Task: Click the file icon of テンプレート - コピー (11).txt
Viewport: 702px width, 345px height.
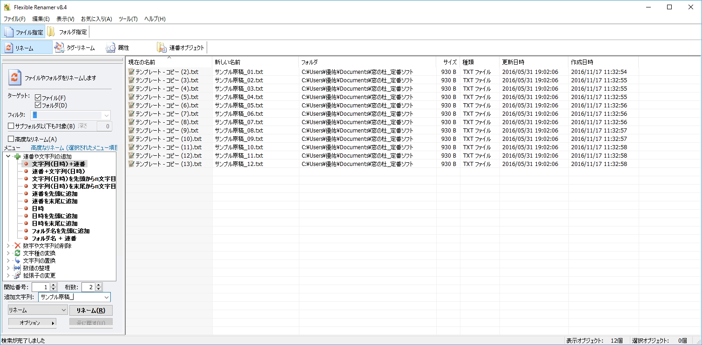Action: pos(131,147)
